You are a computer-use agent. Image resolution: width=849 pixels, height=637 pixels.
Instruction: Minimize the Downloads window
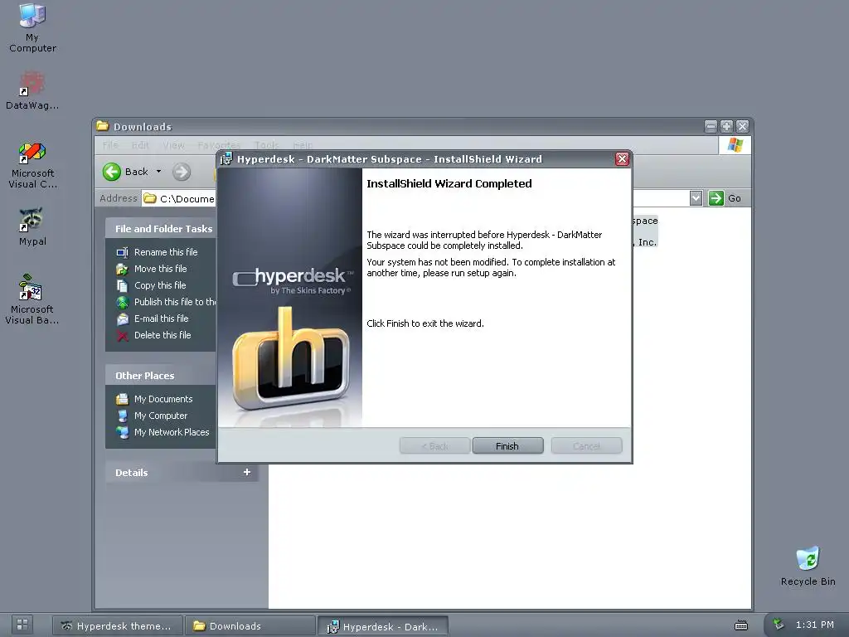point(711,126)
